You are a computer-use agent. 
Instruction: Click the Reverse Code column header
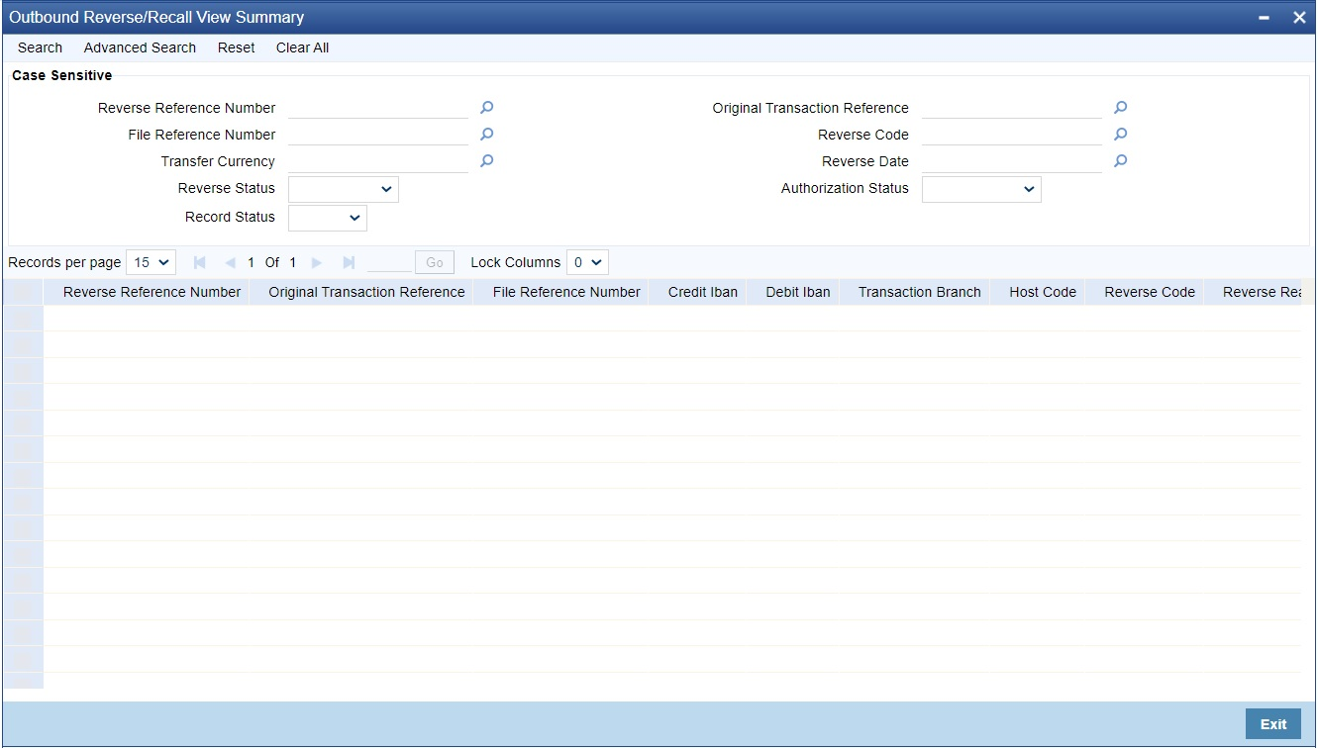pos(1150,292)
